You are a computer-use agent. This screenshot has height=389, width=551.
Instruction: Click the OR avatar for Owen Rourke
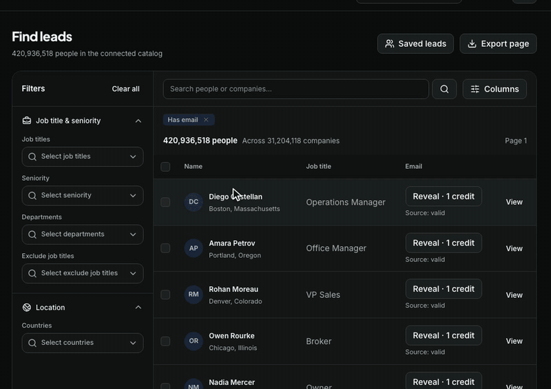[194, 341]
